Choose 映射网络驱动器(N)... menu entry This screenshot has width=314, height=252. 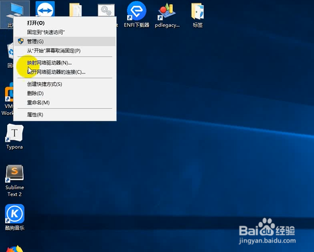(65, 63)
